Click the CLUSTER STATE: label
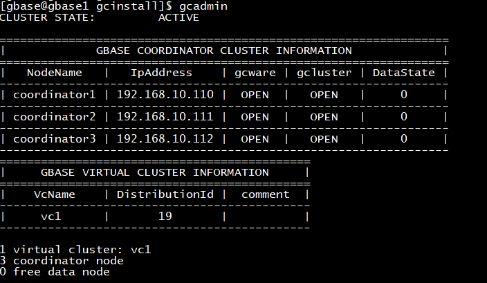The image size is (487, 283). tap(47, 17)
